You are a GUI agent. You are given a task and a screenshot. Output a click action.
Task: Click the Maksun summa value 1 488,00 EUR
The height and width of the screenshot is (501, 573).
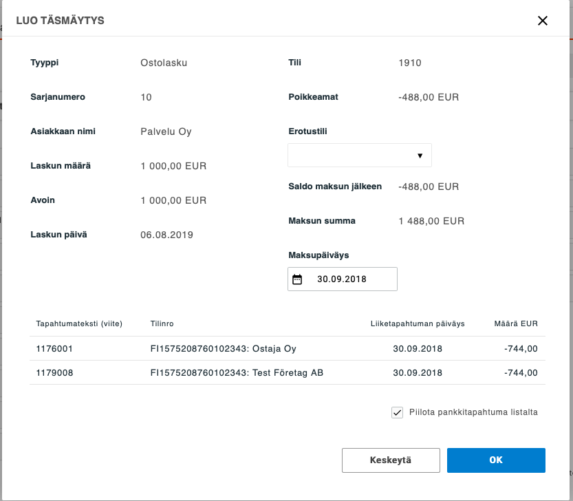[431, 221]
